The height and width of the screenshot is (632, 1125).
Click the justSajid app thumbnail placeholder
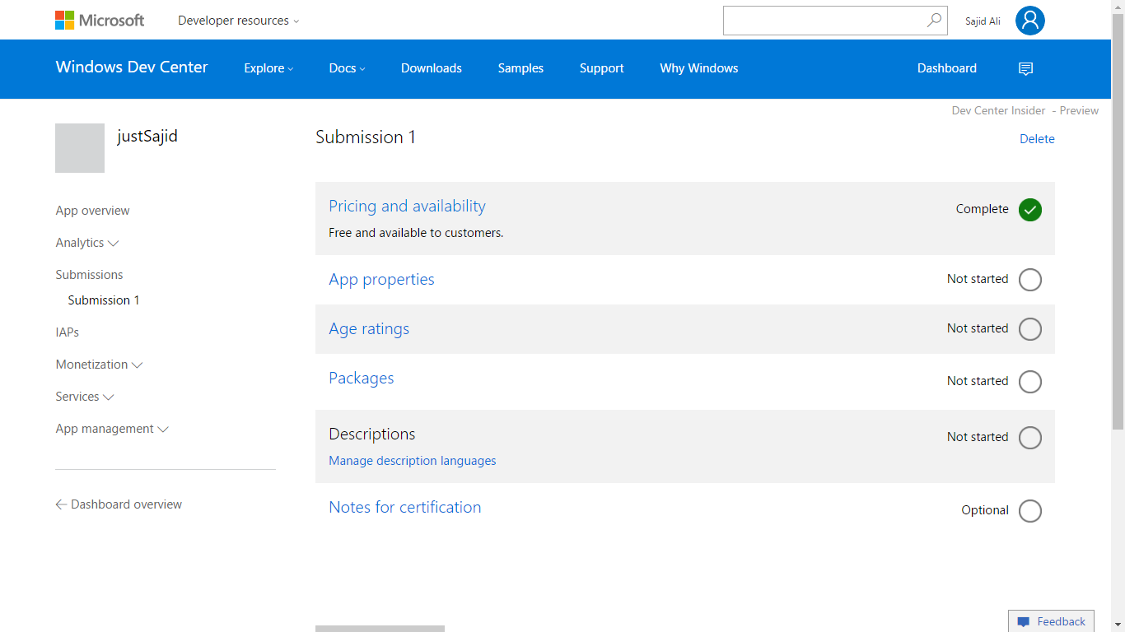coord(80,148)
